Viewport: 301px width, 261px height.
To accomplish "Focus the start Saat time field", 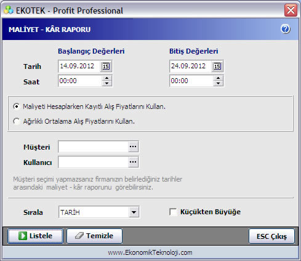I will (80, 81).
